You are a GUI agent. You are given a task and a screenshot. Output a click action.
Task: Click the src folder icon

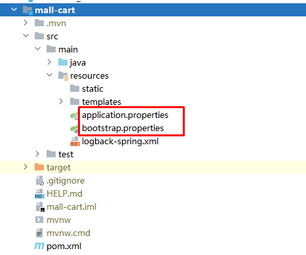pyautogui.click(x=39, y=36)
